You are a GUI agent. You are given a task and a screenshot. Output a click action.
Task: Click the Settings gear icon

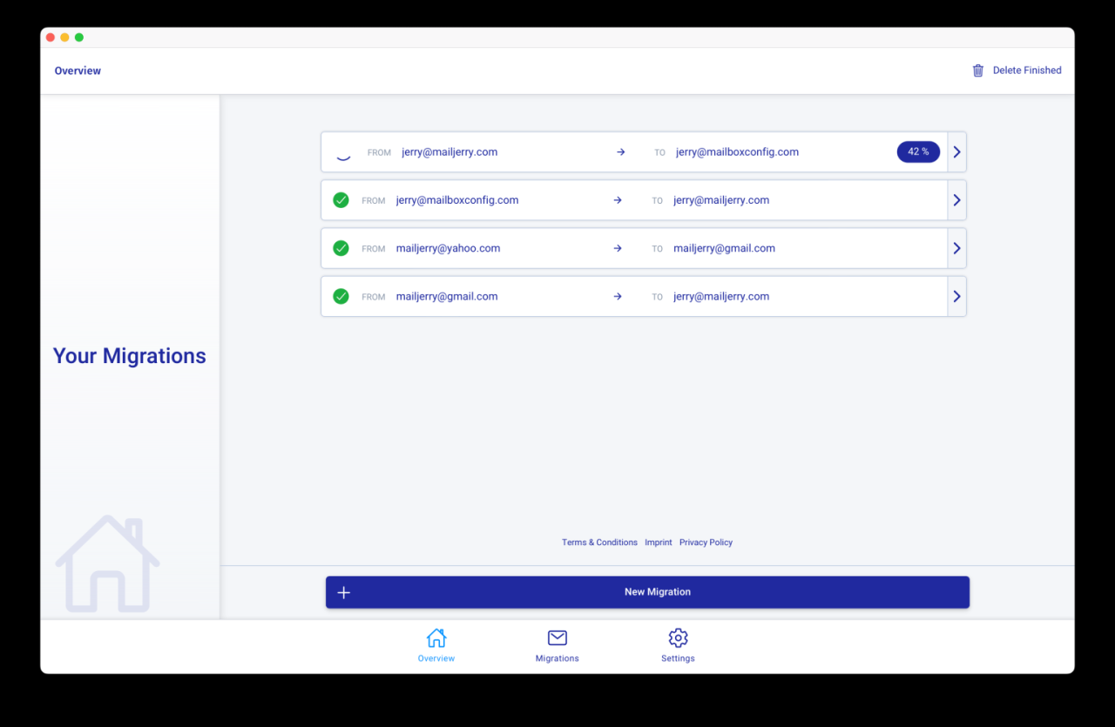tap(678, 638)
